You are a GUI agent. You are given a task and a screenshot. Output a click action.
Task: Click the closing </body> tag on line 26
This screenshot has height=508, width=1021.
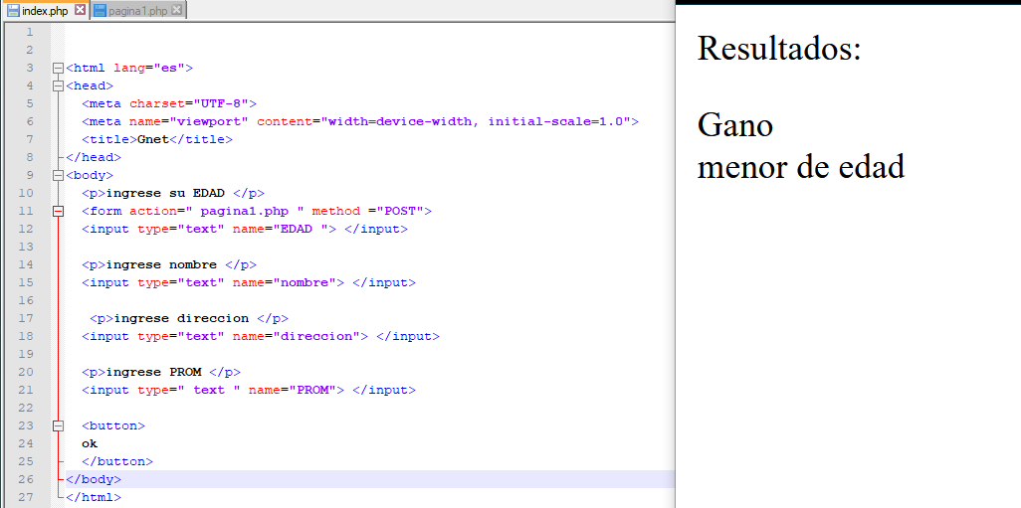point(94,479)
